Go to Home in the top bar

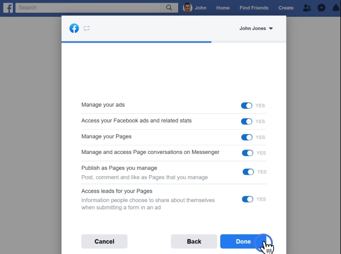223,8
